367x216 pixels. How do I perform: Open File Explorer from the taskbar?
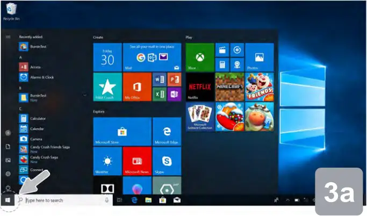click(148, 200)
